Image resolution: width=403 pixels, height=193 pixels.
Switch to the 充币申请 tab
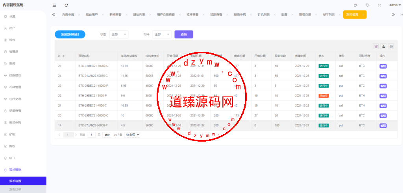click(x=68, y=15)
